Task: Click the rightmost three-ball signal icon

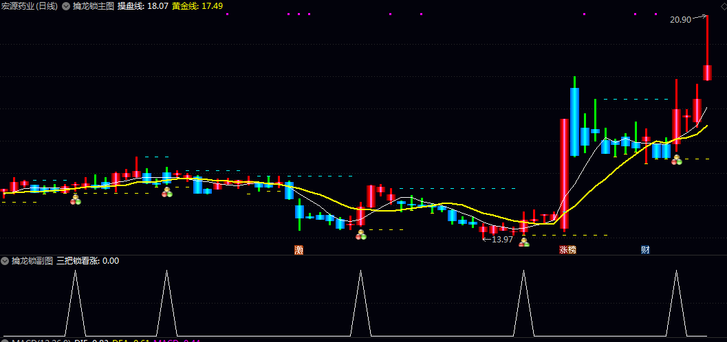Action: coord(677,160)
